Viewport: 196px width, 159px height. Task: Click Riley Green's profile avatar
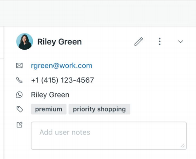click(x=24, y=41)
